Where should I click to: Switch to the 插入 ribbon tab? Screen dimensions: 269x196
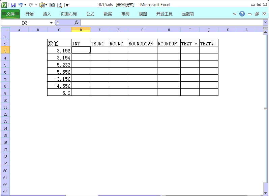(47, 14)
